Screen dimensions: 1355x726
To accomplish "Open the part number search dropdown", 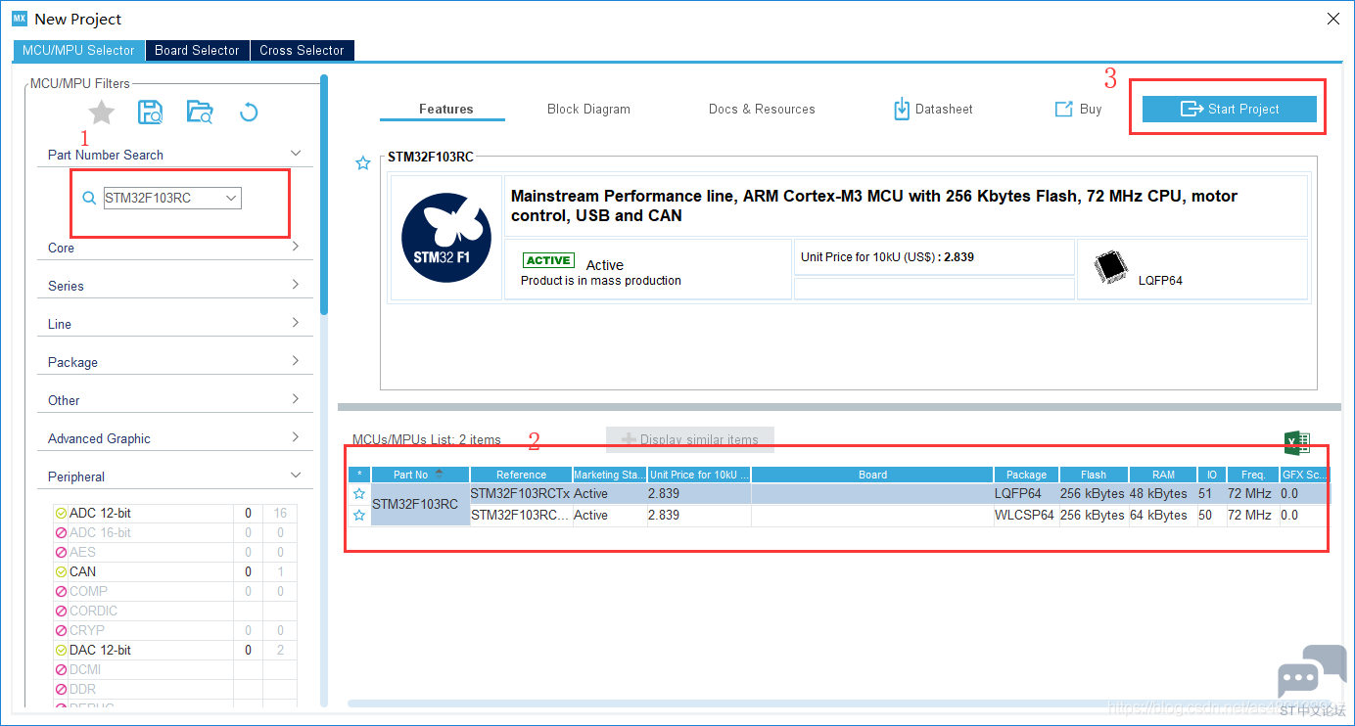I will pos(232,198).
